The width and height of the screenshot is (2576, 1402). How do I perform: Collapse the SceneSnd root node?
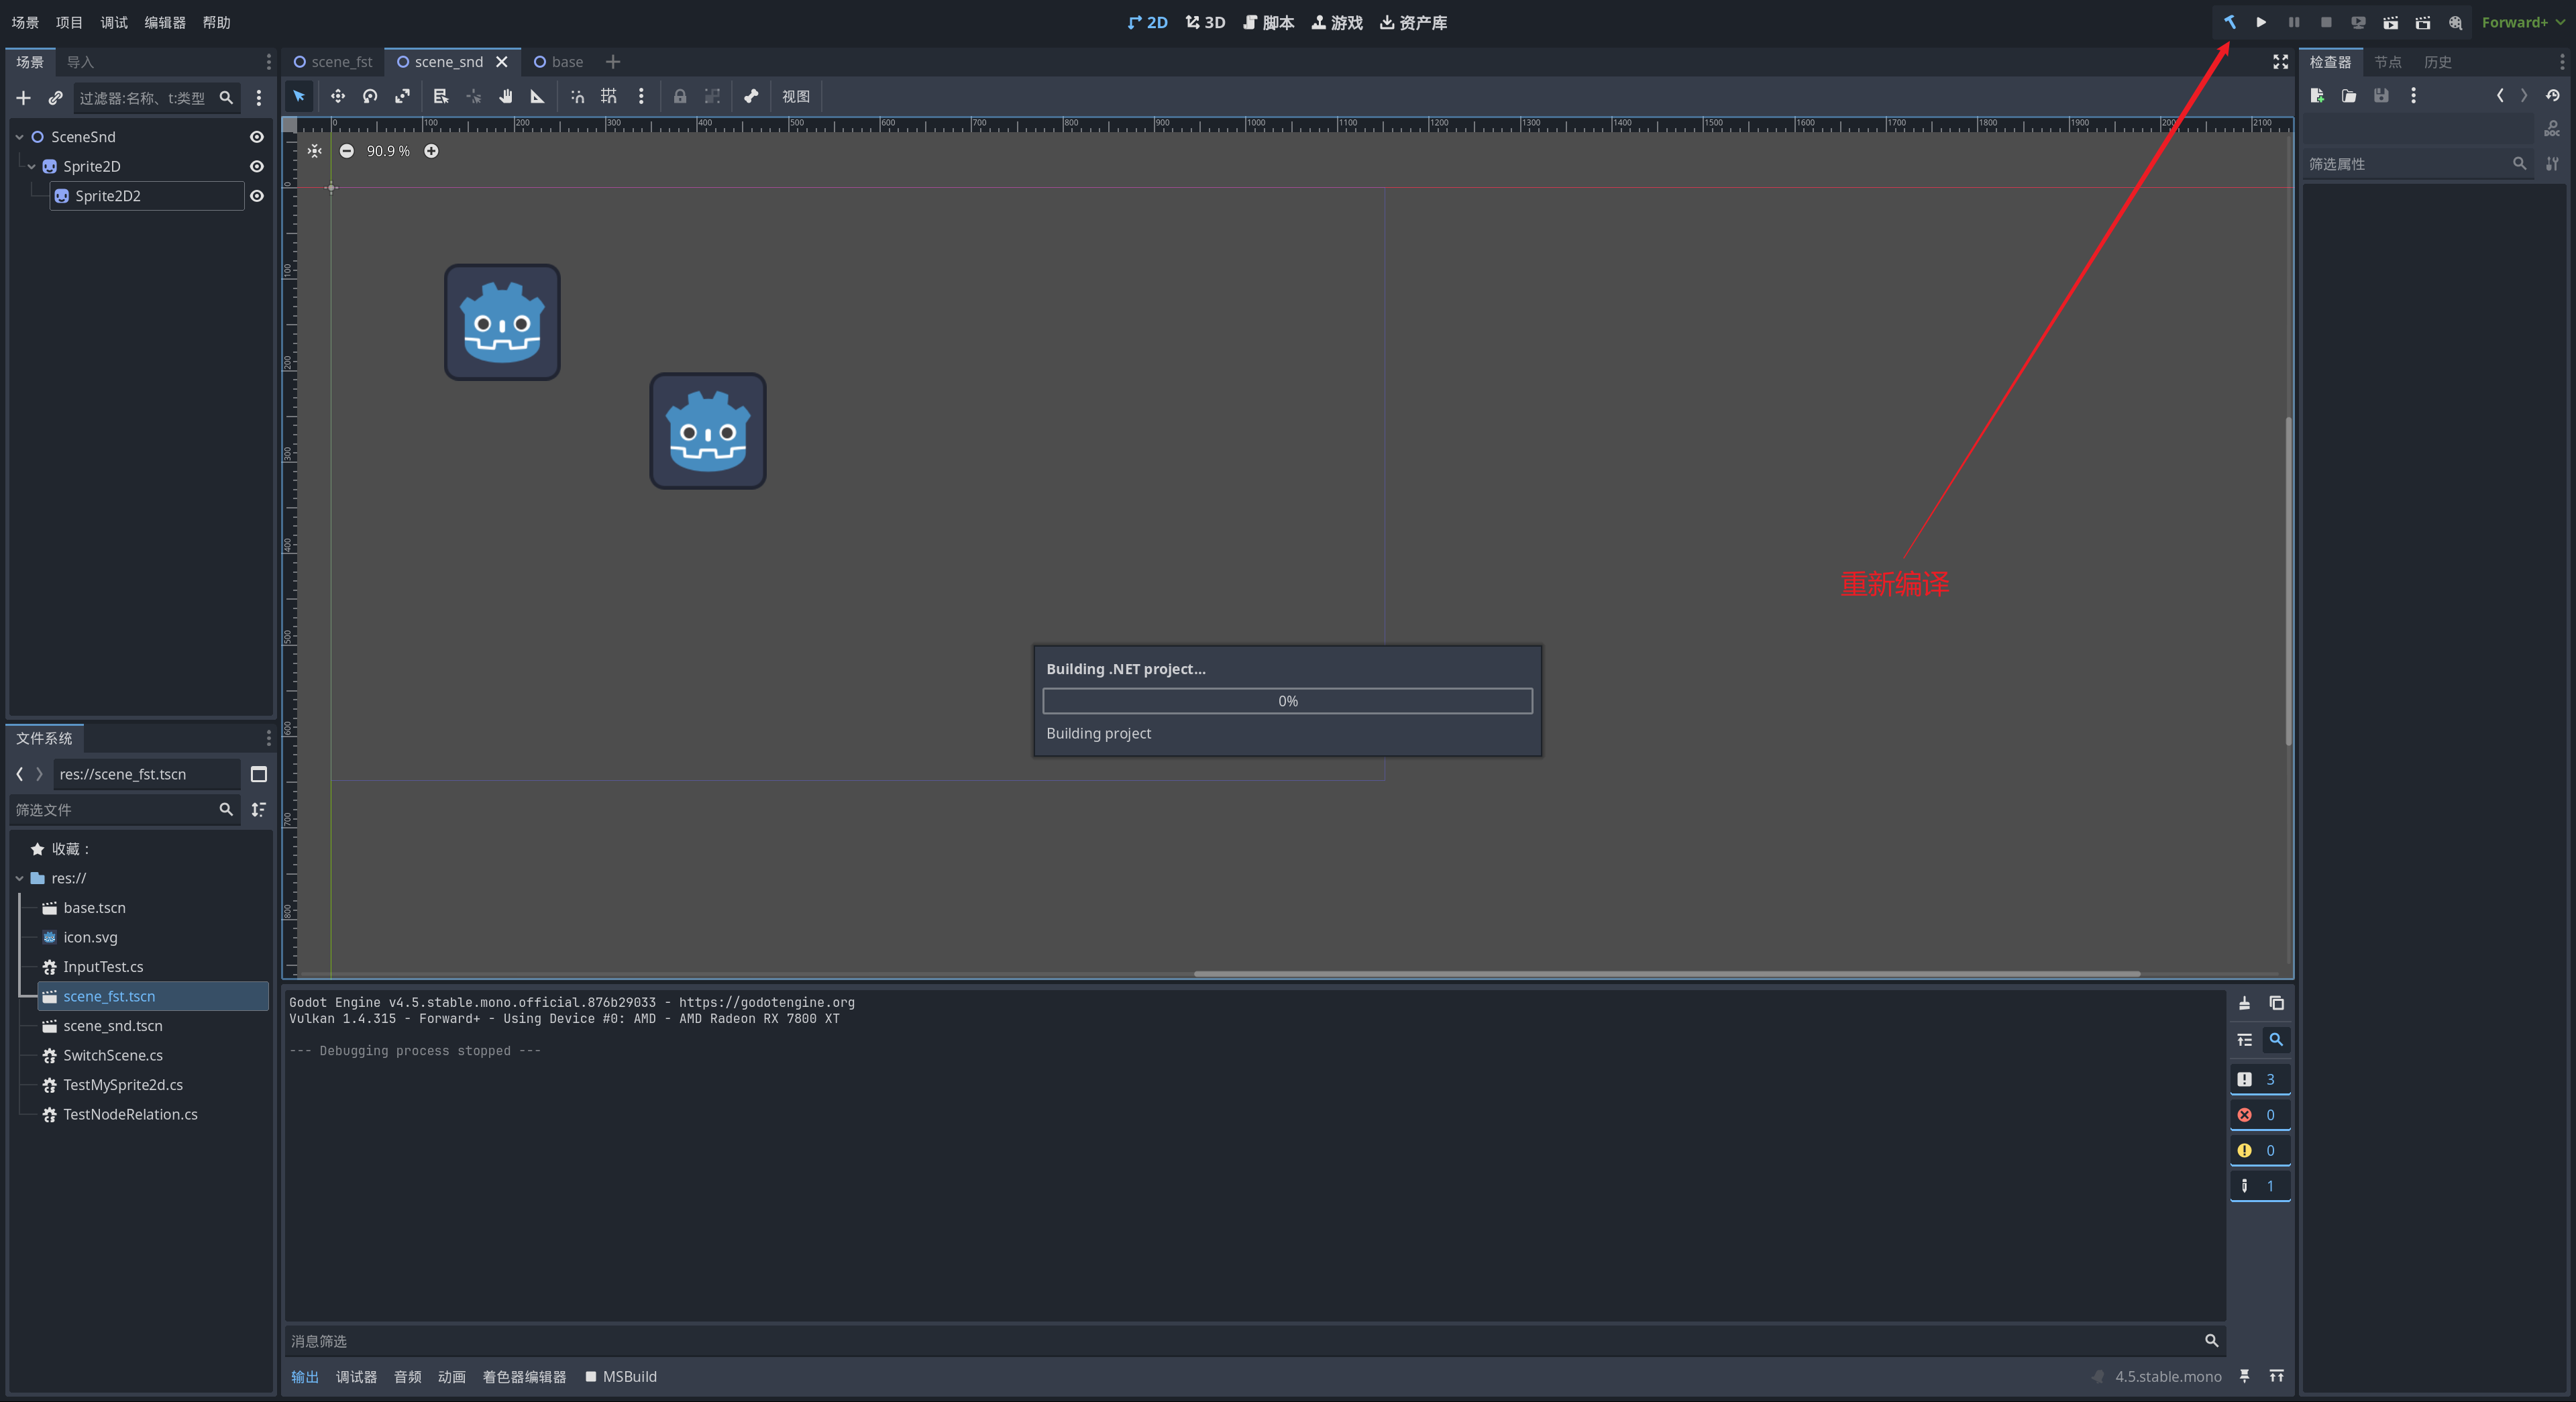point(19,137)
